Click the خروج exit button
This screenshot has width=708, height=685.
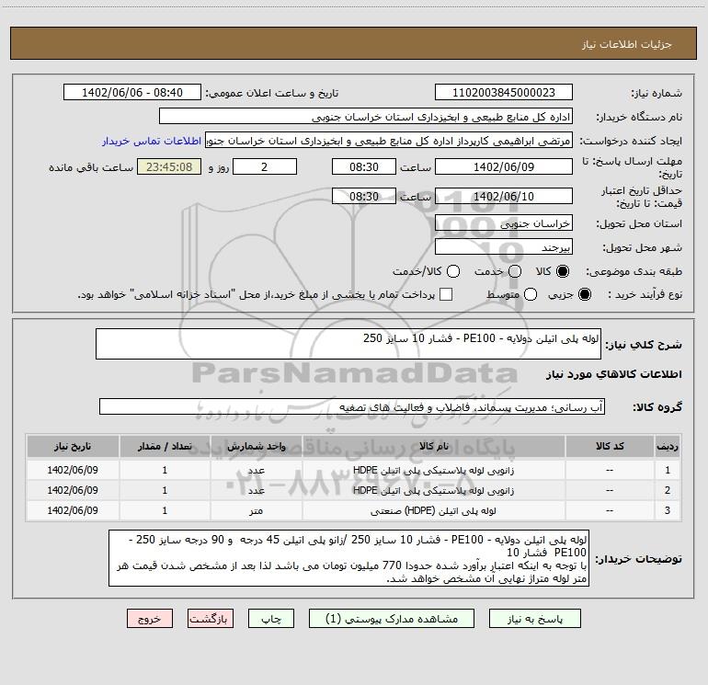[150, 619]
